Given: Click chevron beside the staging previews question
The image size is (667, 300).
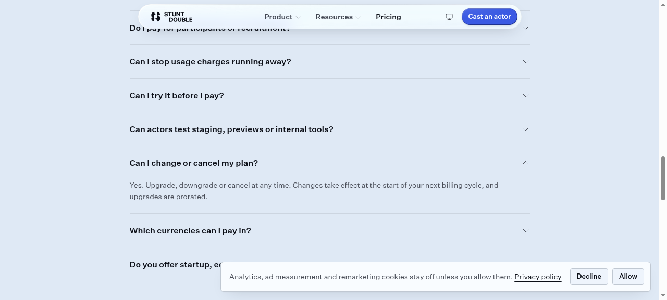Looking at the screenshot, I should click(525, 129).
